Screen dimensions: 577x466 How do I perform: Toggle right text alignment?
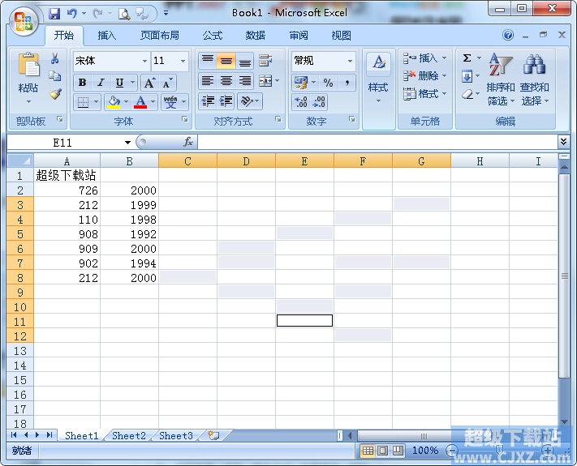(245, 80)
